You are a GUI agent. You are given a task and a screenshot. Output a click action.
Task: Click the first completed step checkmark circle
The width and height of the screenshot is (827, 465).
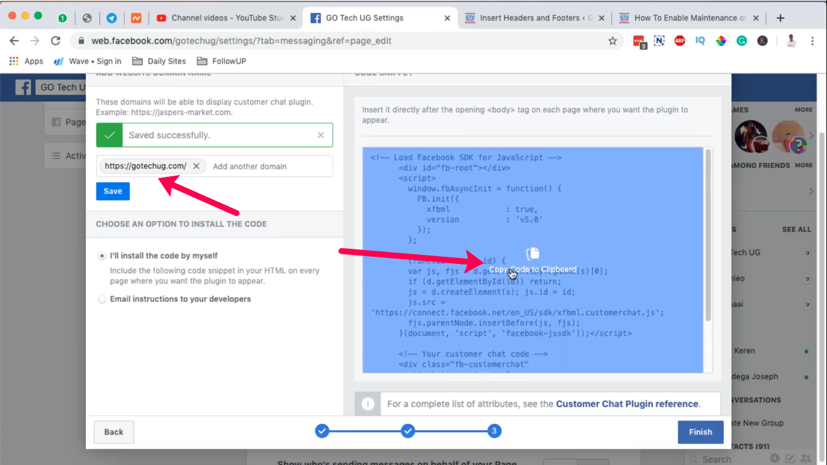(x=322, y=431)
